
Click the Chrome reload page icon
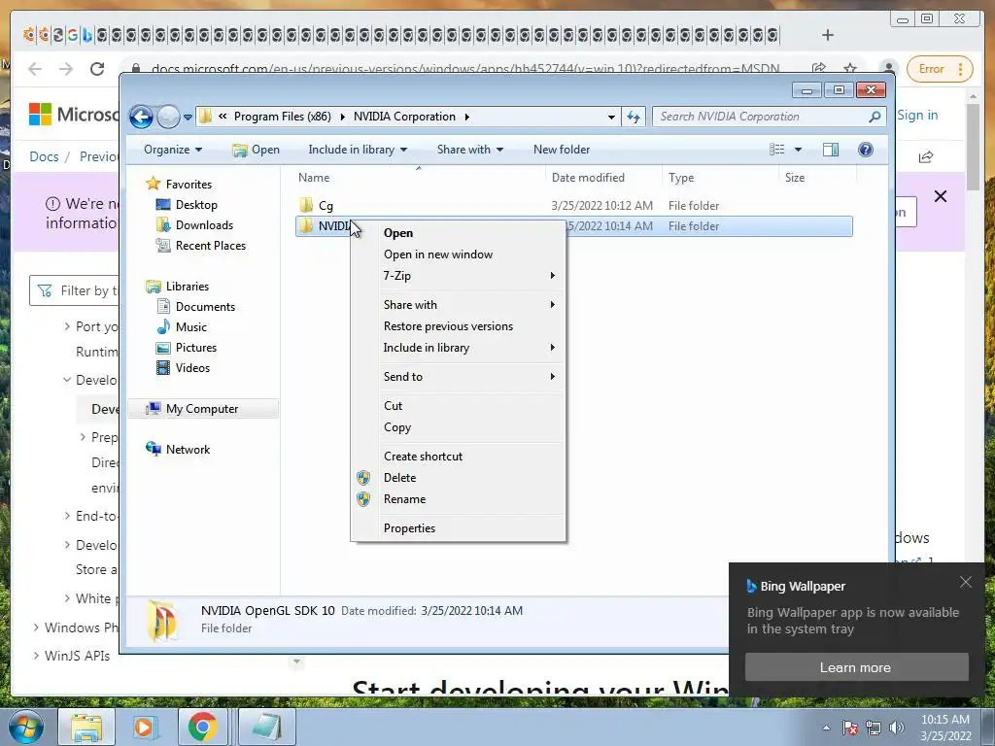(x=97, y=69)
